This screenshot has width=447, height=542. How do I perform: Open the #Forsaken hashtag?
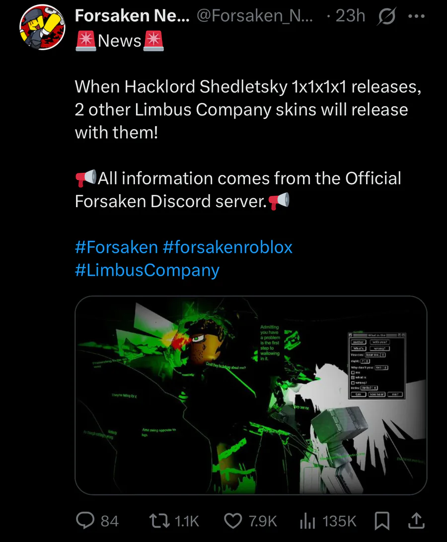(116, 247)
